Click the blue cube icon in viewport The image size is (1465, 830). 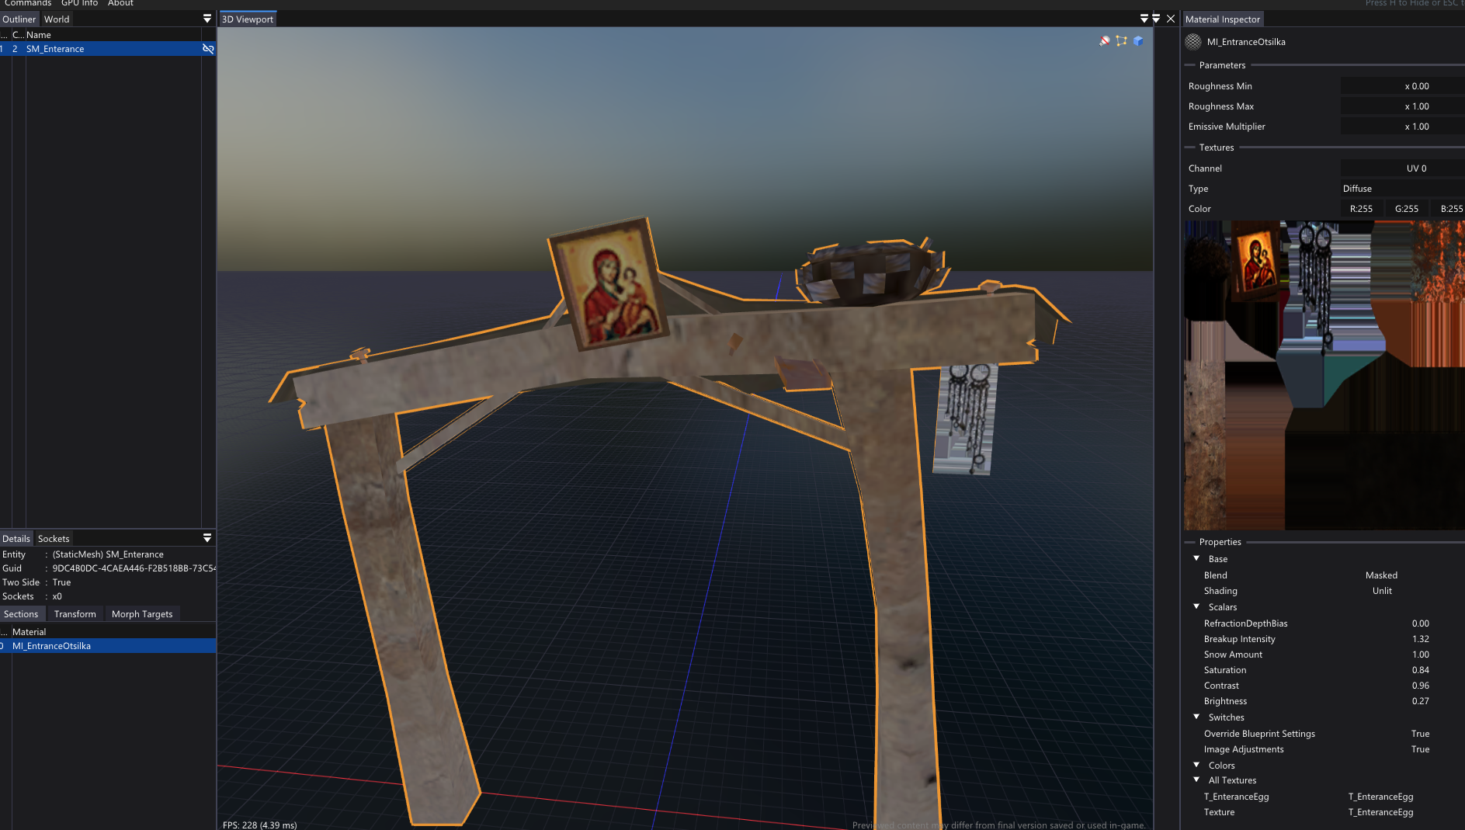pos(1138,40)
